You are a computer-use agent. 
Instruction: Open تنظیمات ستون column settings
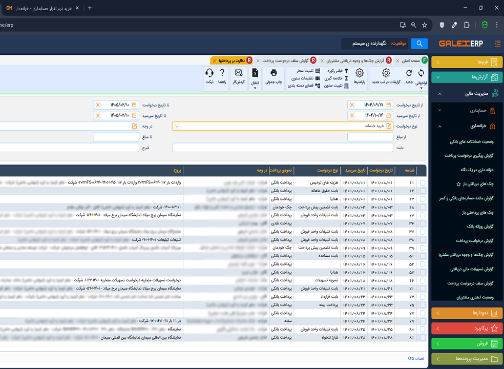pos(318,78)
